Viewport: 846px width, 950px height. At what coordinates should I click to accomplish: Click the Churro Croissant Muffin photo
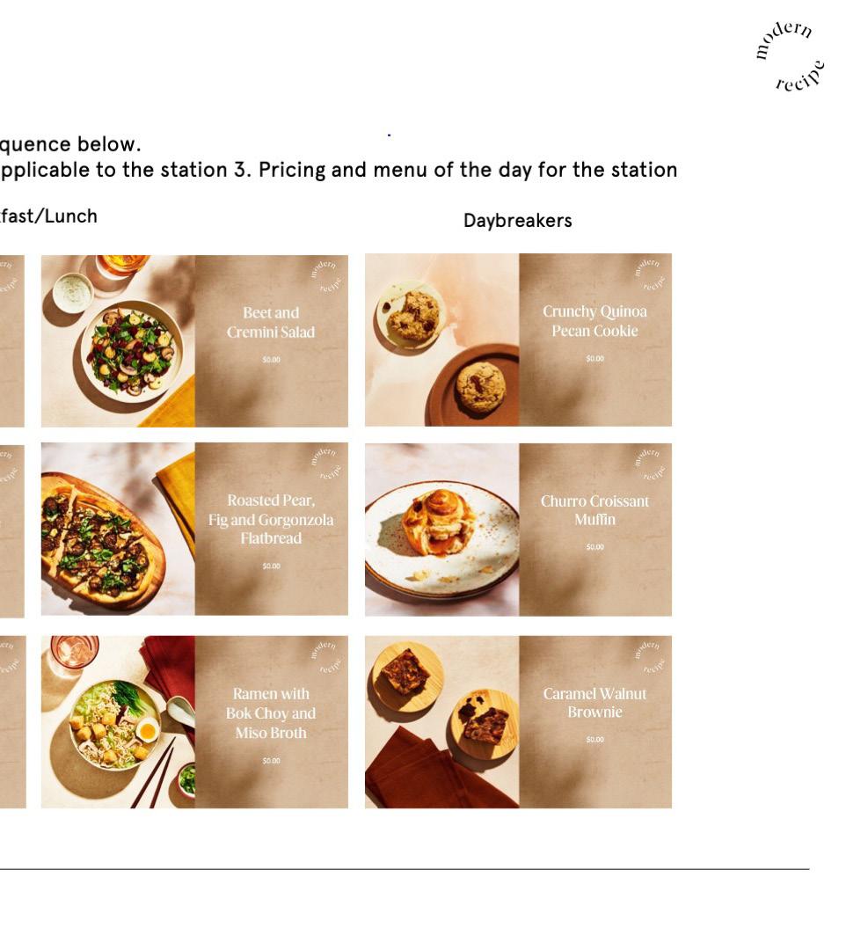pos(442,530)
